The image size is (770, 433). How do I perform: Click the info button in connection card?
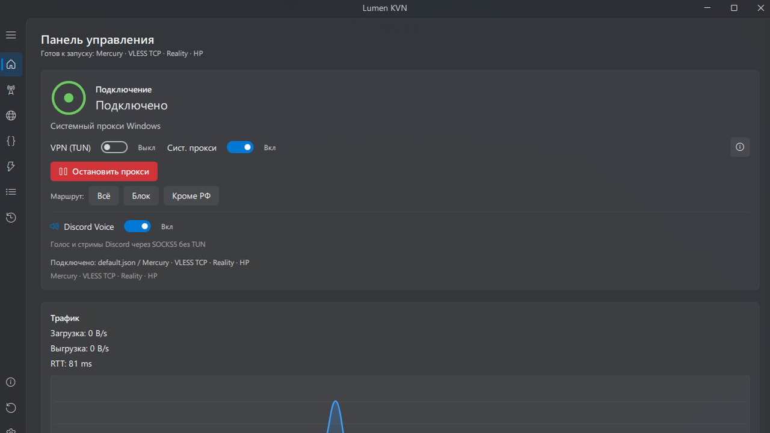click(740, 147)
